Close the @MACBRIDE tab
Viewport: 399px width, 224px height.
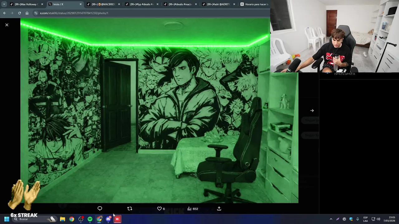[119, 4]
